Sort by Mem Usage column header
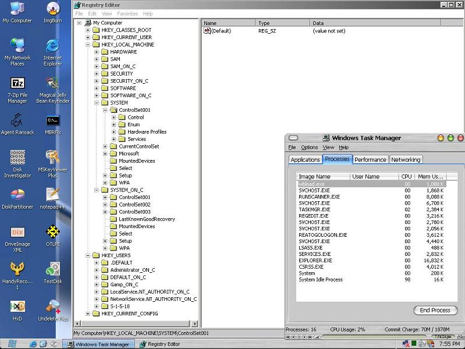This screenshot has height=349, width=465. coord(430,176)
